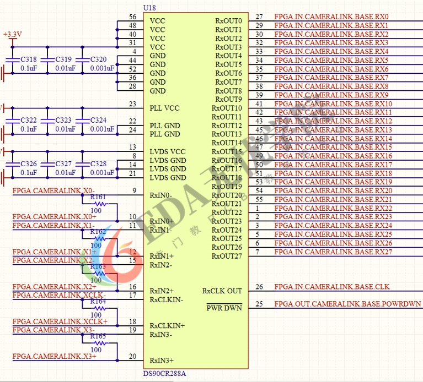Click the 0.1uF value under C318
Screen dimensions: 423x382
(x=29, y=68)
